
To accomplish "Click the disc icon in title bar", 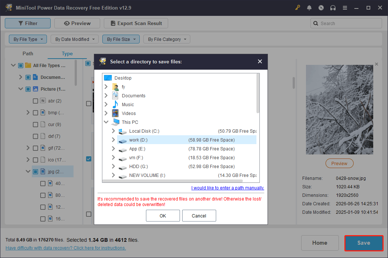I will 321,8.
